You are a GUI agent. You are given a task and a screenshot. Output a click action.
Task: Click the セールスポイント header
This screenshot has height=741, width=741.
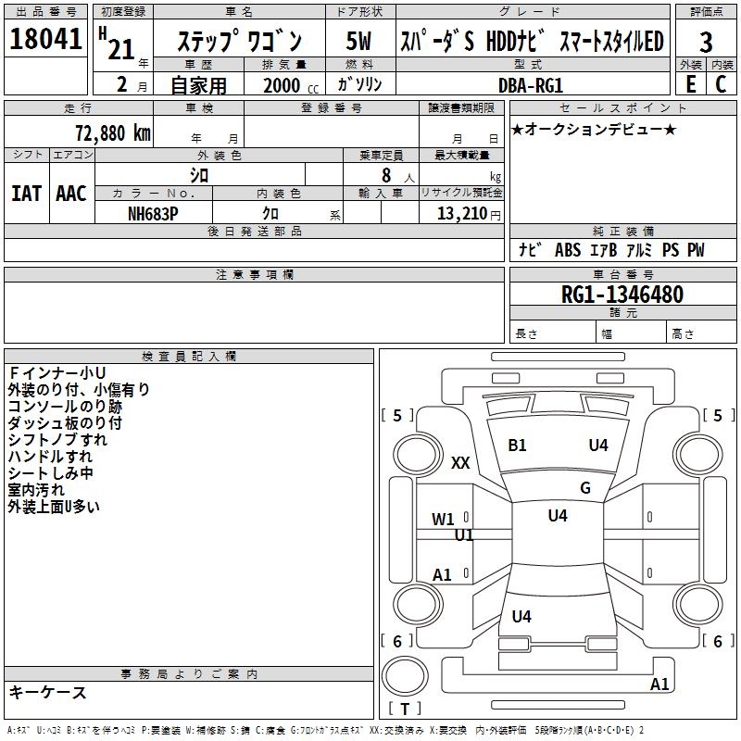[622, 107]
